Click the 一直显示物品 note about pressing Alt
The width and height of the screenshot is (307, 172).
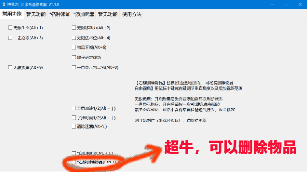tap(177, 104)
